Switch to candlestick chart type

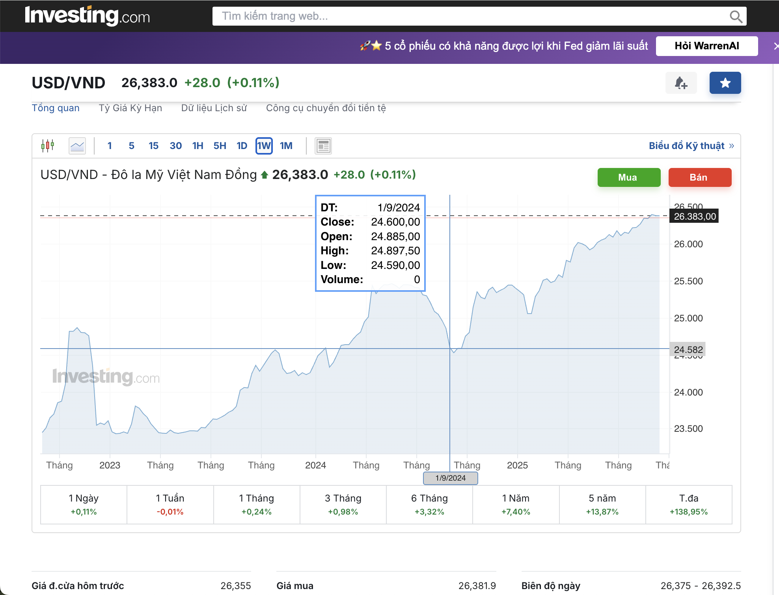48,146
